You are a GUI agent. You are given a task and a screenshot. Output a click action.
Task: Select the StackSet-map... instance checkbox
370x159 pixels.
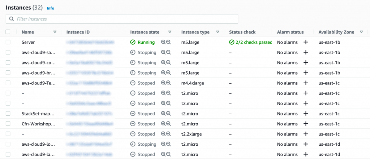(8, 114)
